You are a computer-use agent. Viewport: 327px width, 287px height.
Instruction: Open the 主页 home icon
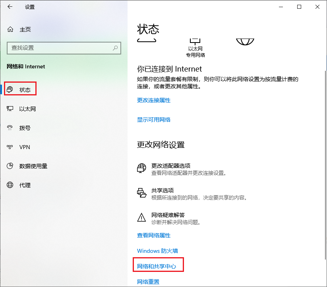click(10, 29)
